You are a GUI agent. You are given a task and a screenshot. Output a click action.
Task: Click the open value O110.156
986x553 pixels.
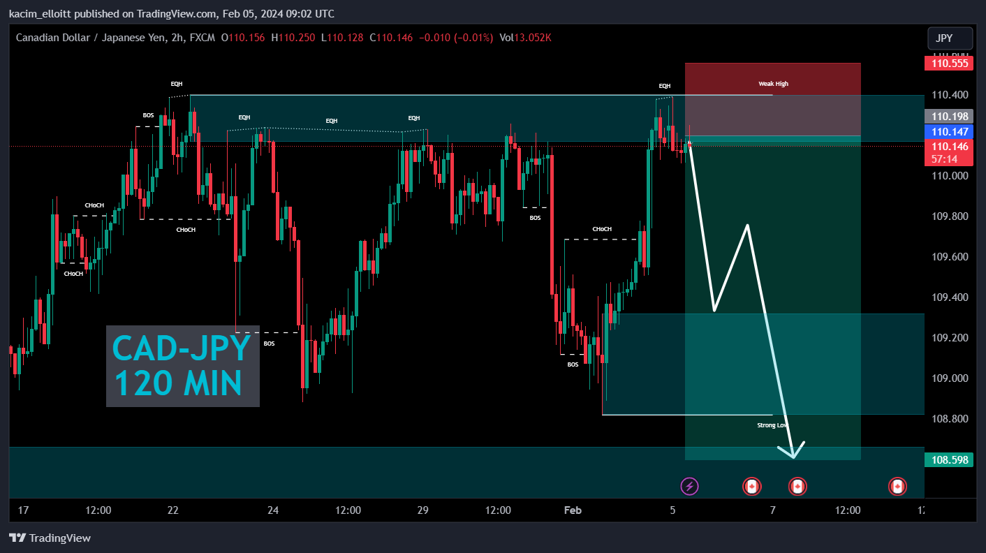click(x=243, y=38)
